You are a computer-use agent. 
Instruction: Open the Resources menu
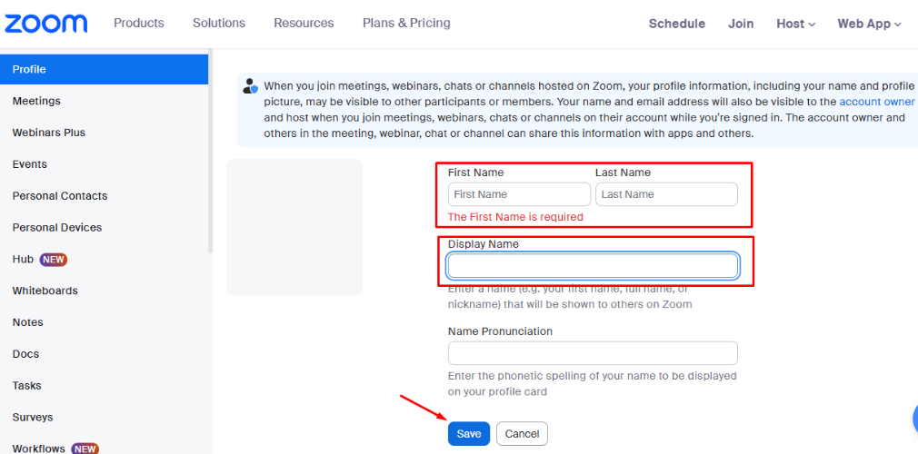(x=304, y=23)
